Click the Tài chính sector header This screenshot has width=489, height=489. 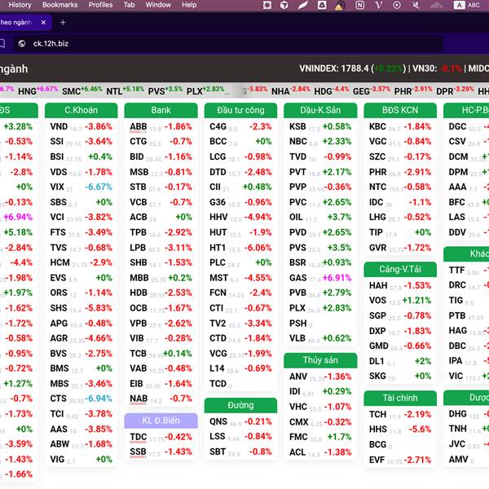tap(400, 398)
